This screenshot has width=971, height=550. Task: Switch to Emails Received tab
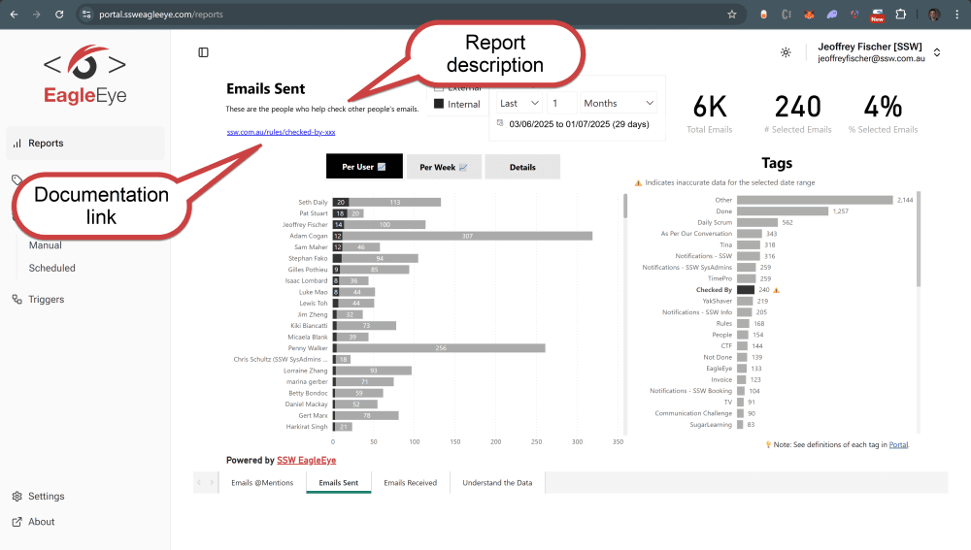click(x=410, y=482)
